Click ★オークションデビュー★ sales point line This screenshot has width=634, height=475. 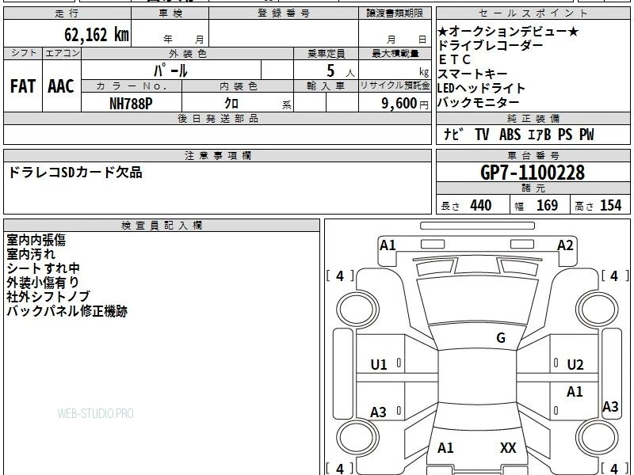click(x=508, y=31)
